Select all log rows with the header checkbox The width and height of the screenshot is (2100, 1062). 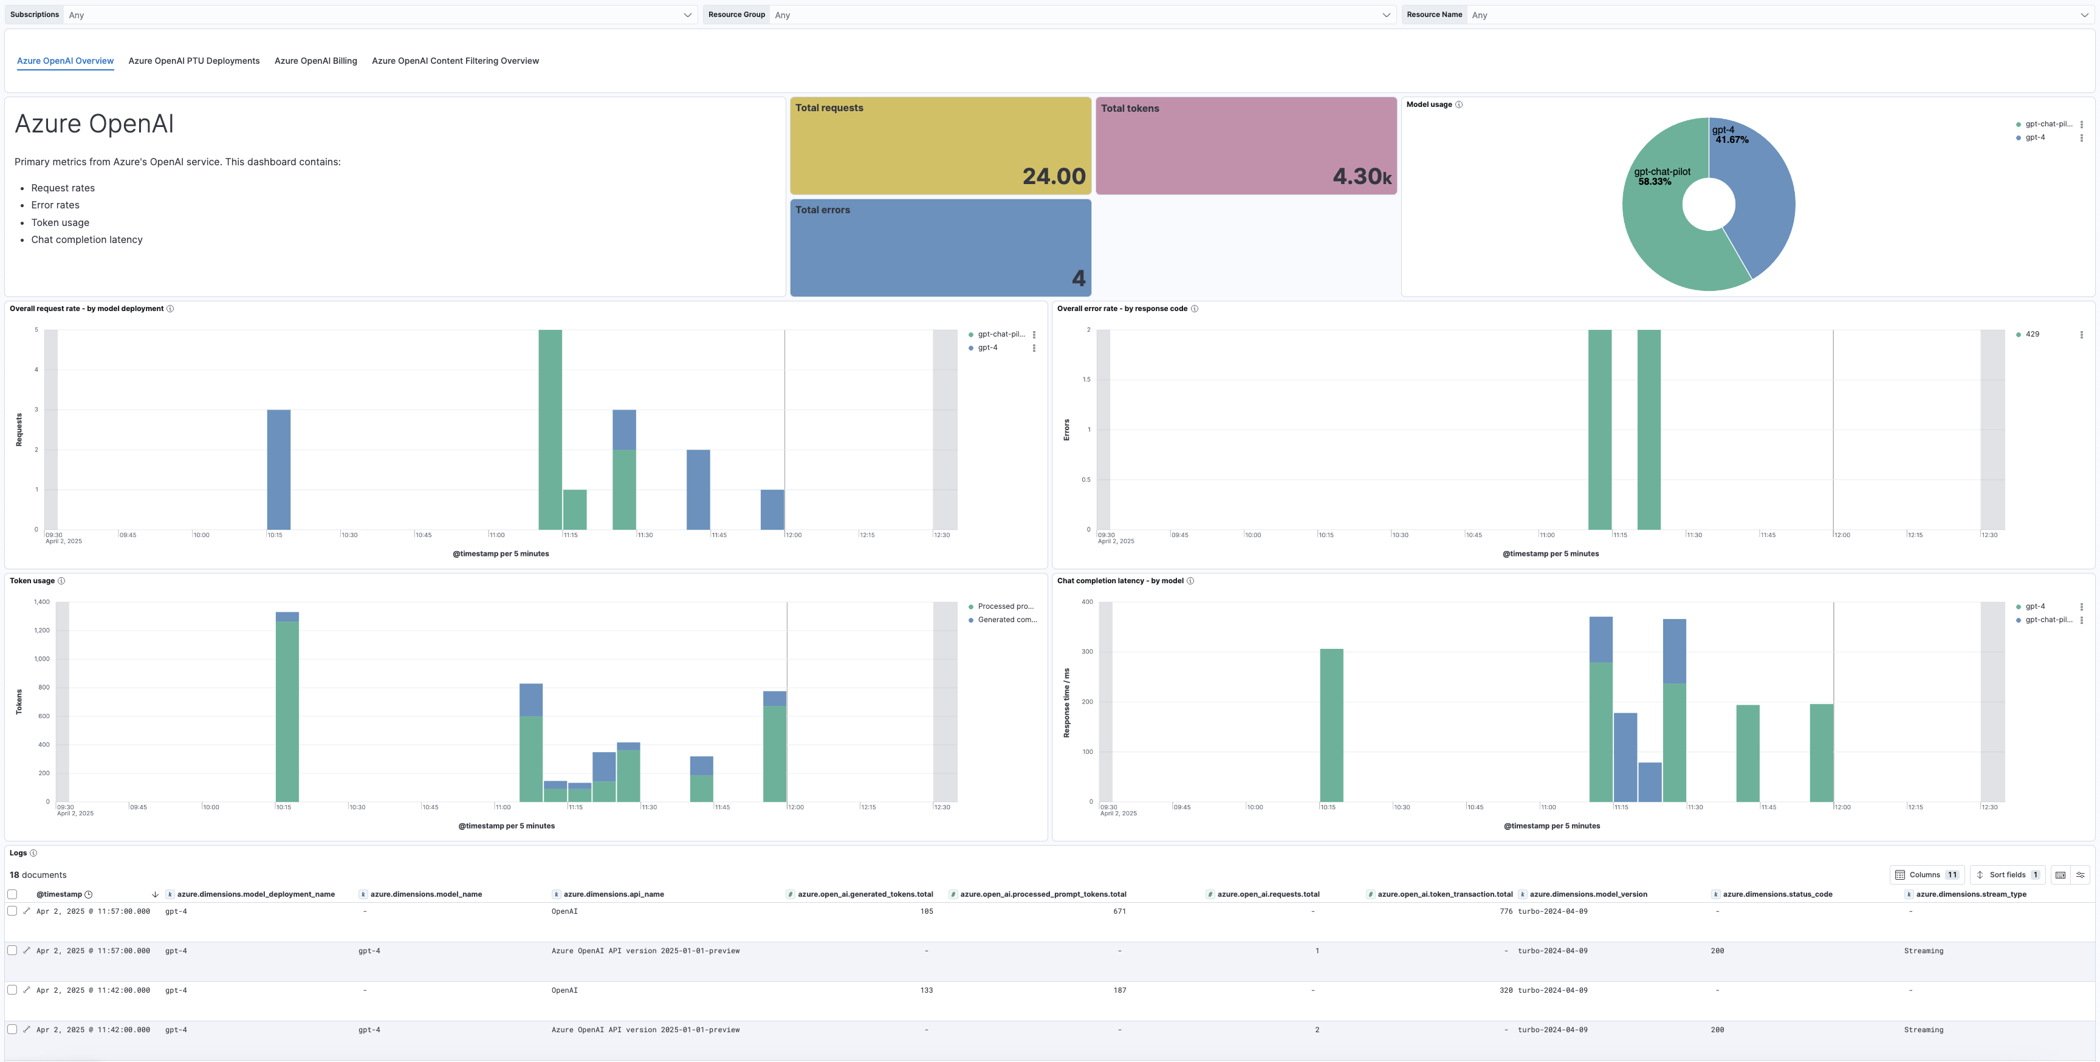[x=12, y=894]
